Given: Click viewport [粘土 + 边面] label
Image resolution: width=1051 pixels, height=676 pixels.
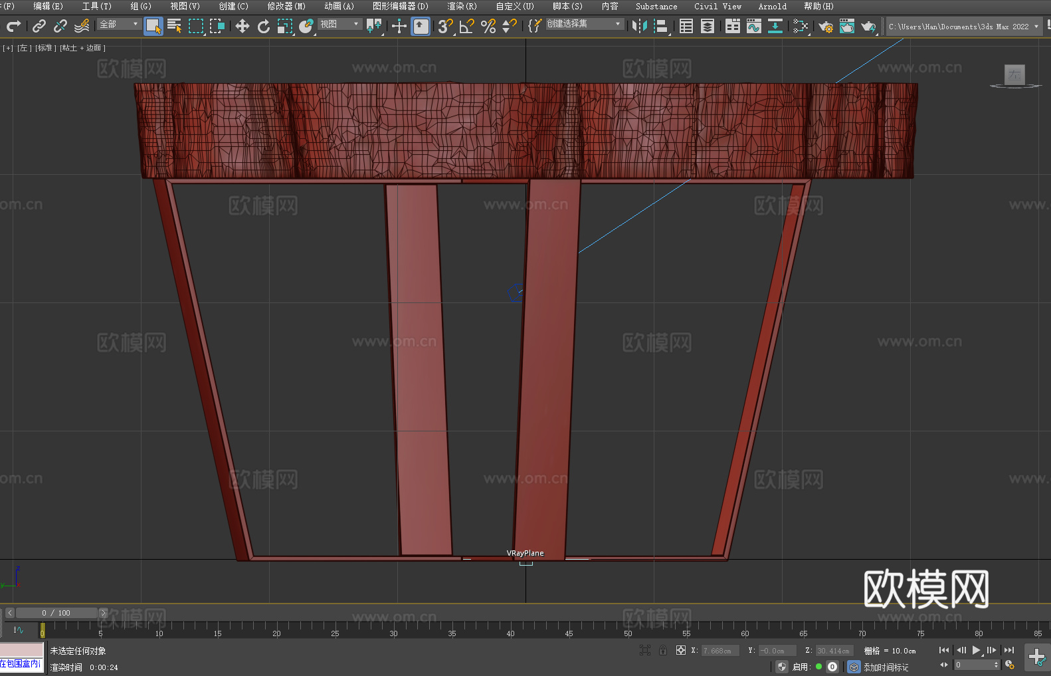Looking at the screenshot, I should 82,48.
